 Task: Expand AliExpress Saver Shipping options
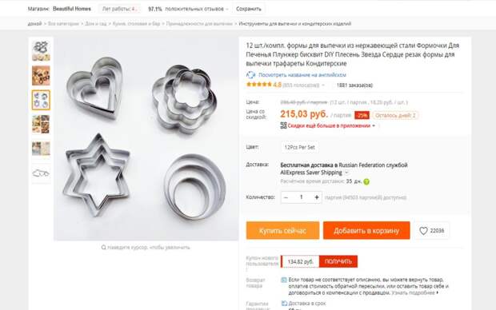(346, 173)
